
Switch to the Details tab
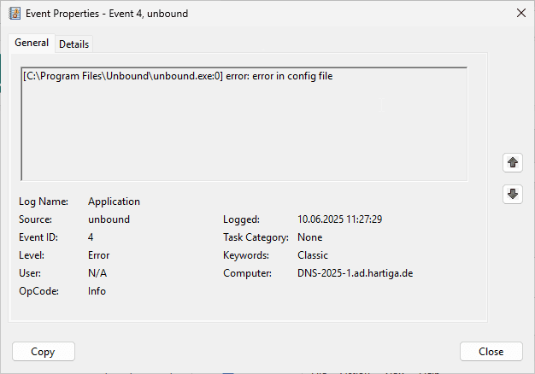coord(73,44)
